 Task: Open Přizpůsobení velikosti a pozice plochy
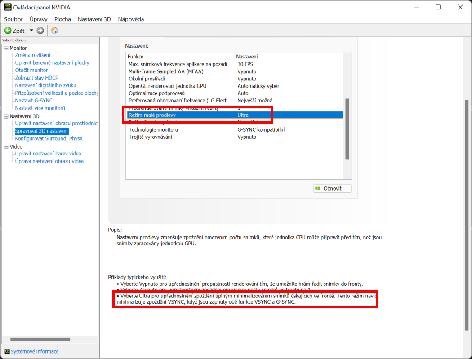click(56, 93)
